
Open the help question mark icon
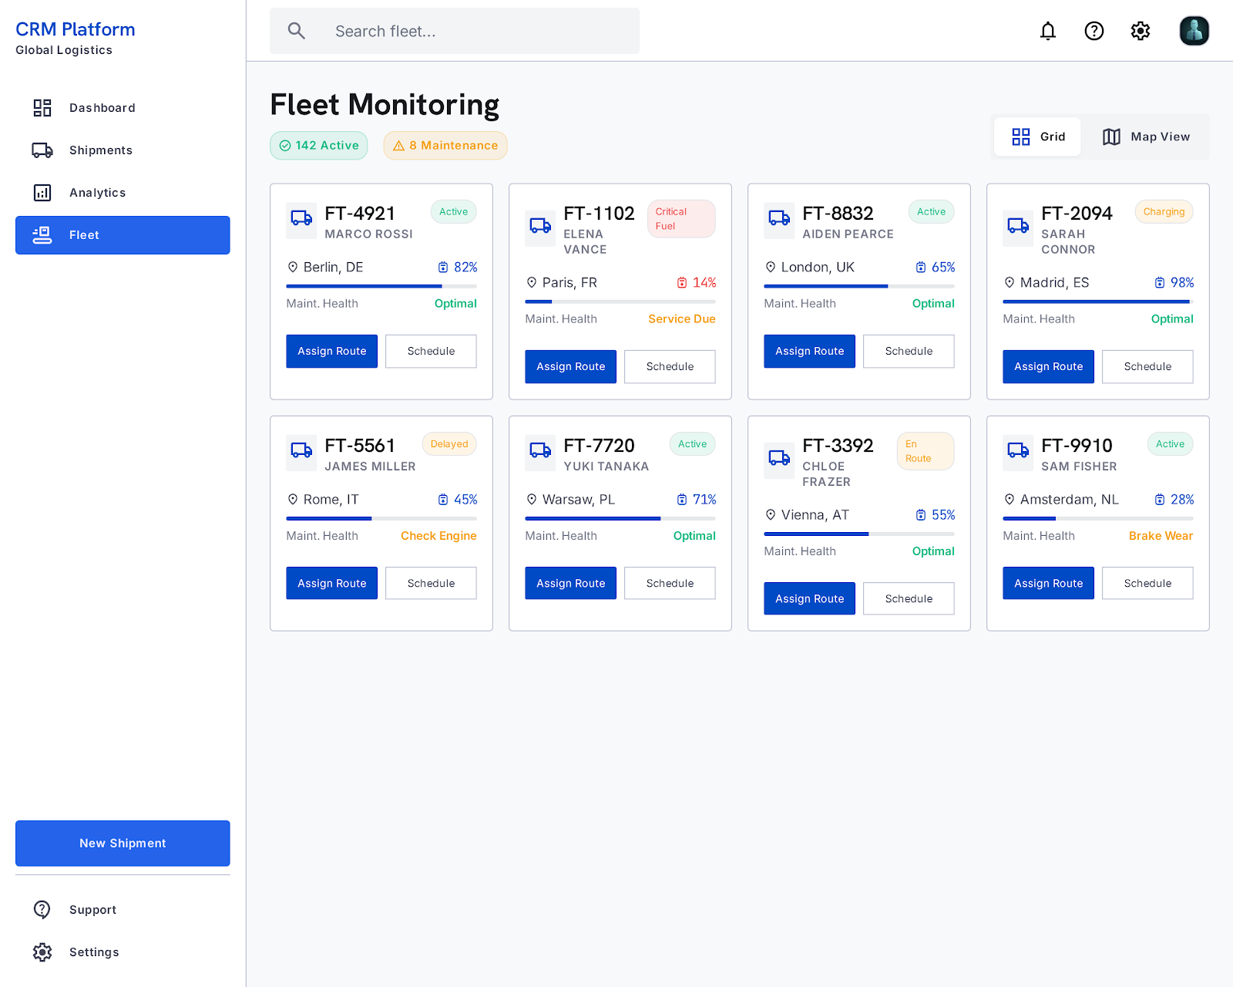[x=1094, y=31]
